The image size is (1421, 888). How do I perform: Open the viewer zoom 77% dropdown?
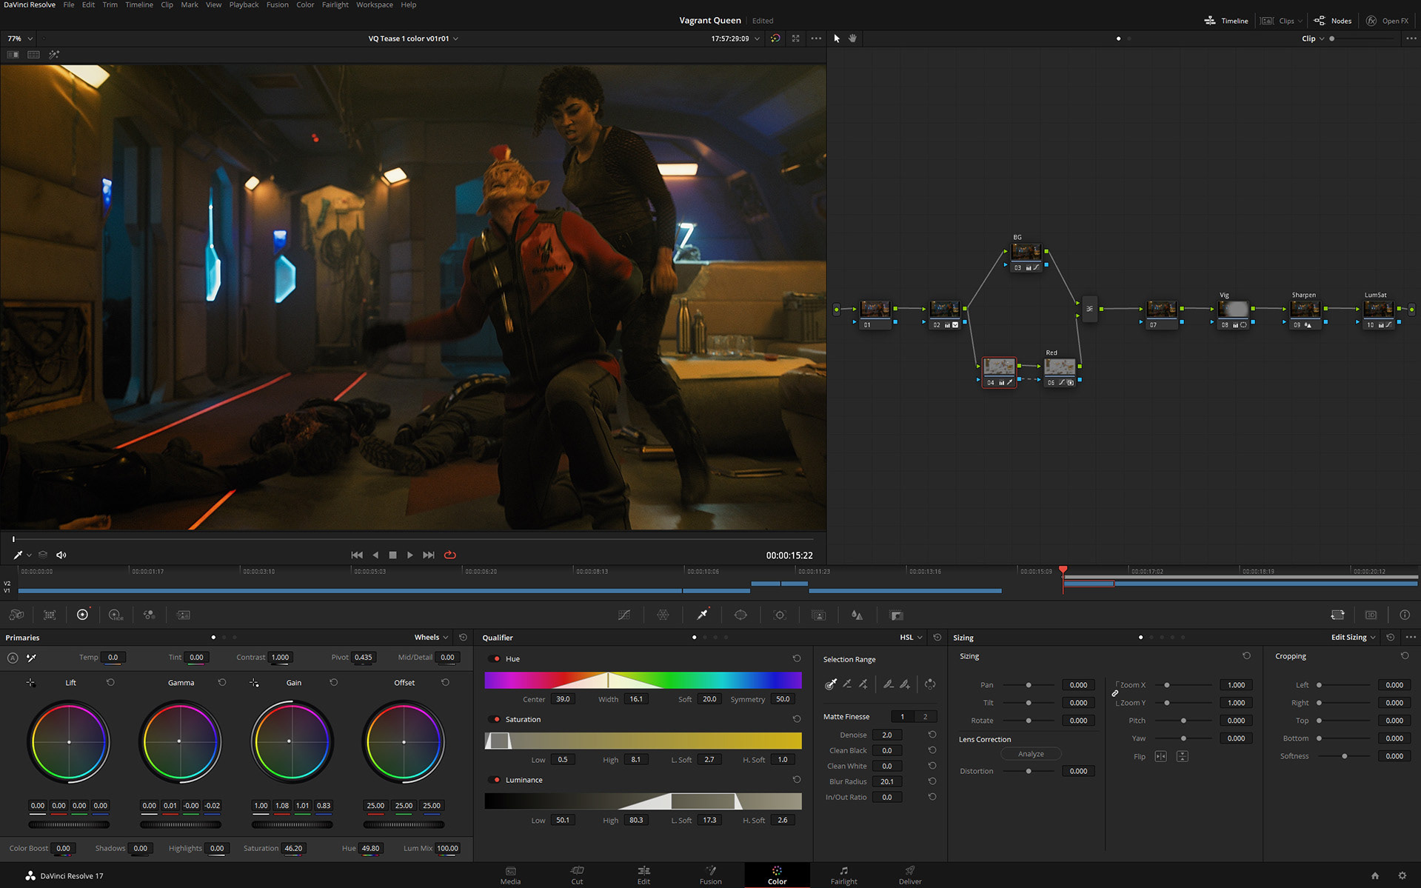(20, 39)
